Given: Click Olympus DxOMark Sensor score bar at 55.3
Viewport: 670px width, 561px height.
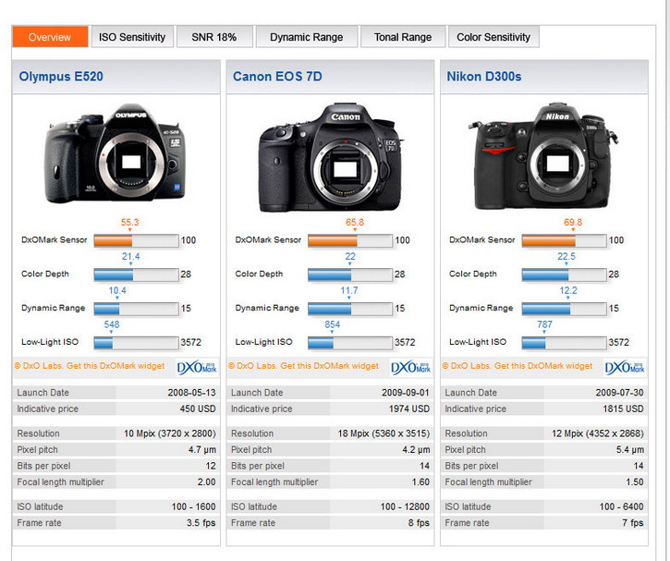Looking at the screenshot, I should pos(136,240).
